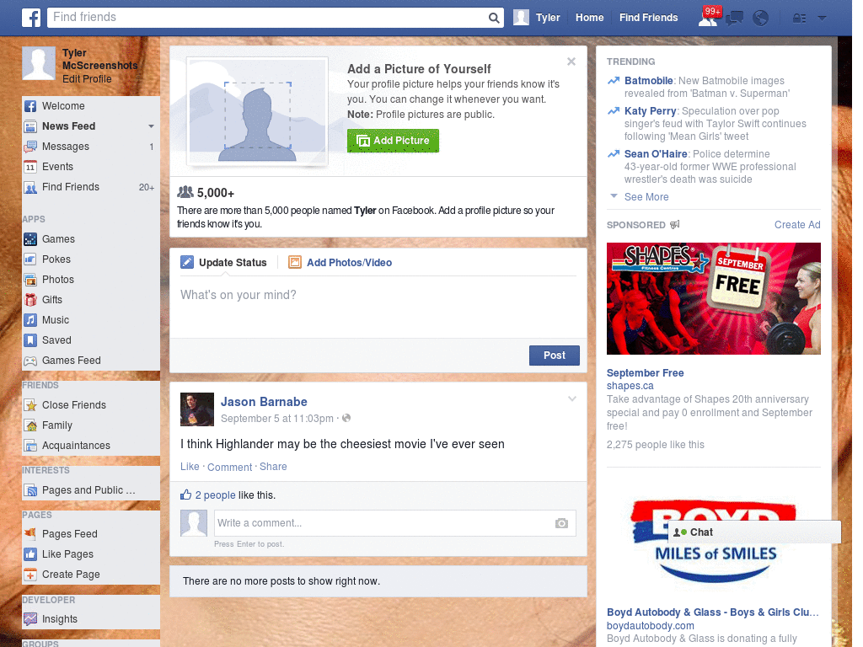
Task: Click Edit Profile link
Action: (x=87, y=78)
